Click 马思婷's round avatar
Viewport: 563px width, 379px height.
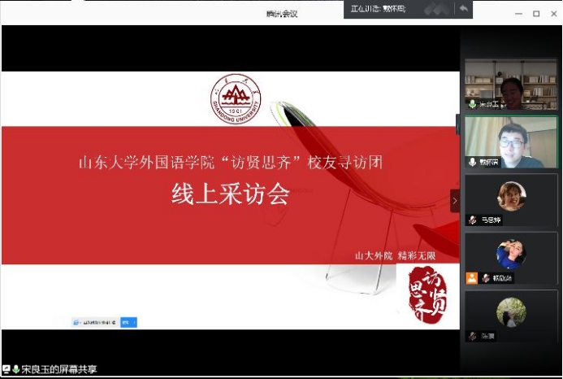point(511,196)
